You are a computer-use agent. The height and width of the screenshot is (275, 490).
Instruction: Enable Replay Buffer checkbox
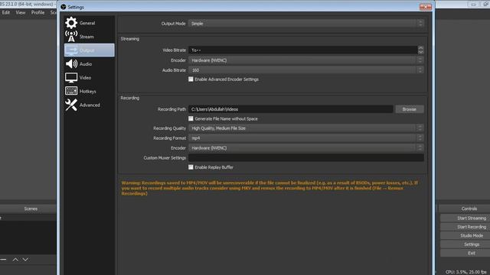[191, 167]
